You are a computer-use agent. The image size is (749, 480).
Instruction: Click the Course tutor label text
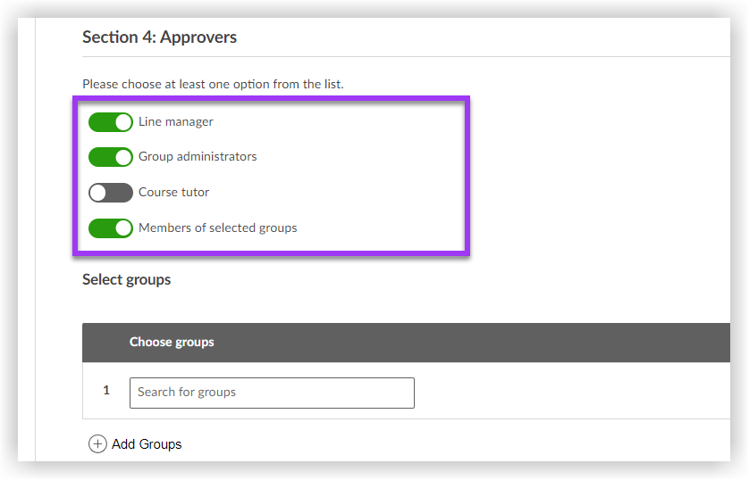point(173,193)
